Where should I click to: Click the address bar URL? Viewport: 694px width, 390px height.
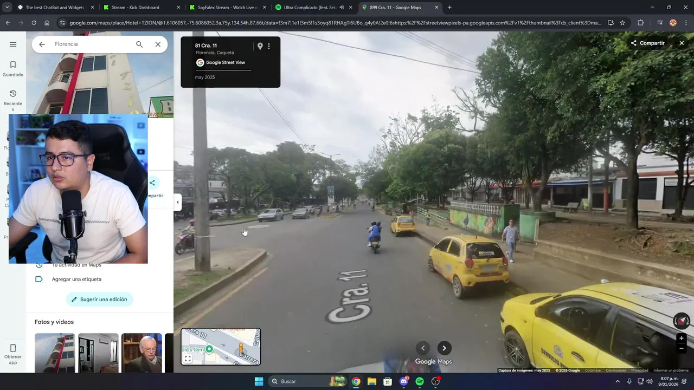pos(335,23)
